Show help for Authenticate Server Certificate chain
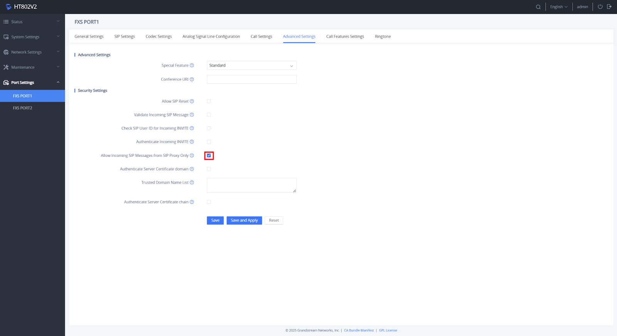 coord(192,202)
